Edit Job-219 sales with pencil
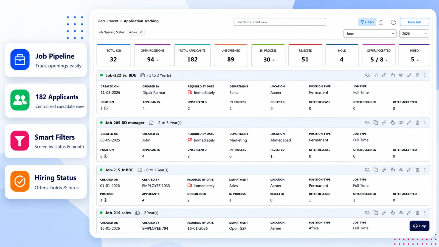 (x=409, y=213)
